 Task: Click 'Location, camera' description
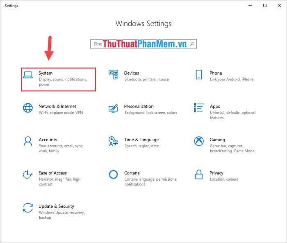click(224, 179)
